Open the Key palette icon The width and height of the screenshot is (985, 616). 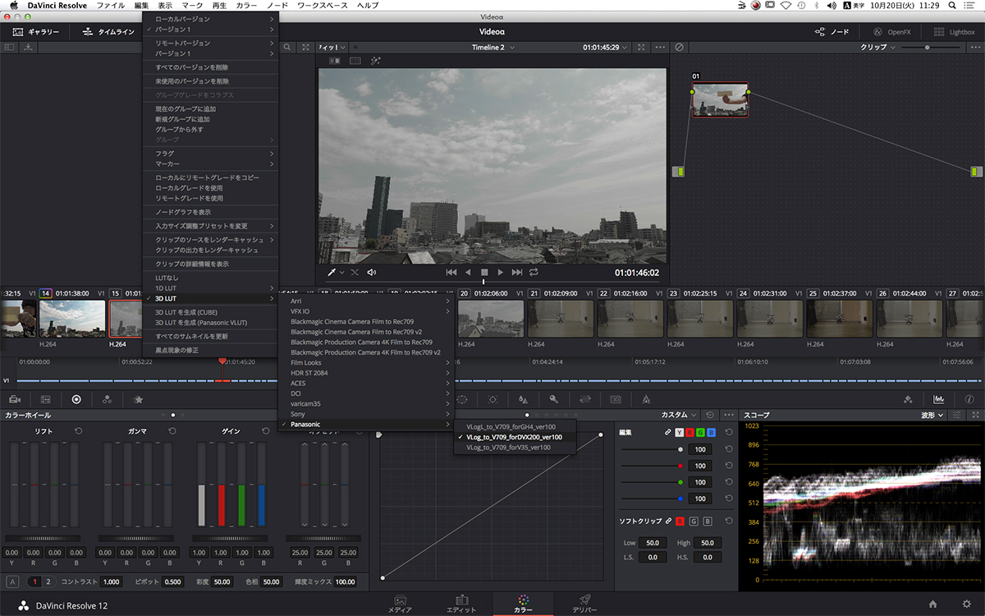[x=554, y=399]
